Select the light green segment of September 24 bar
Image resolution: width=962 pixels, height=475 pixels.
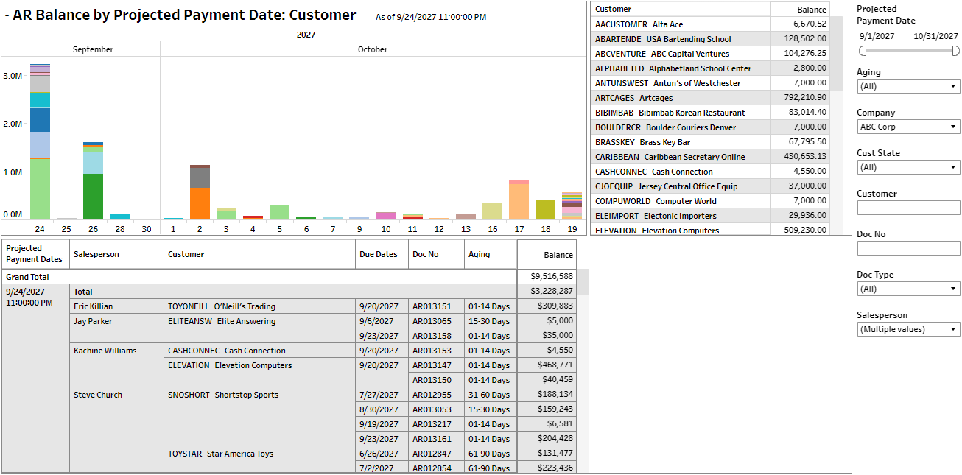click(40, 189)
